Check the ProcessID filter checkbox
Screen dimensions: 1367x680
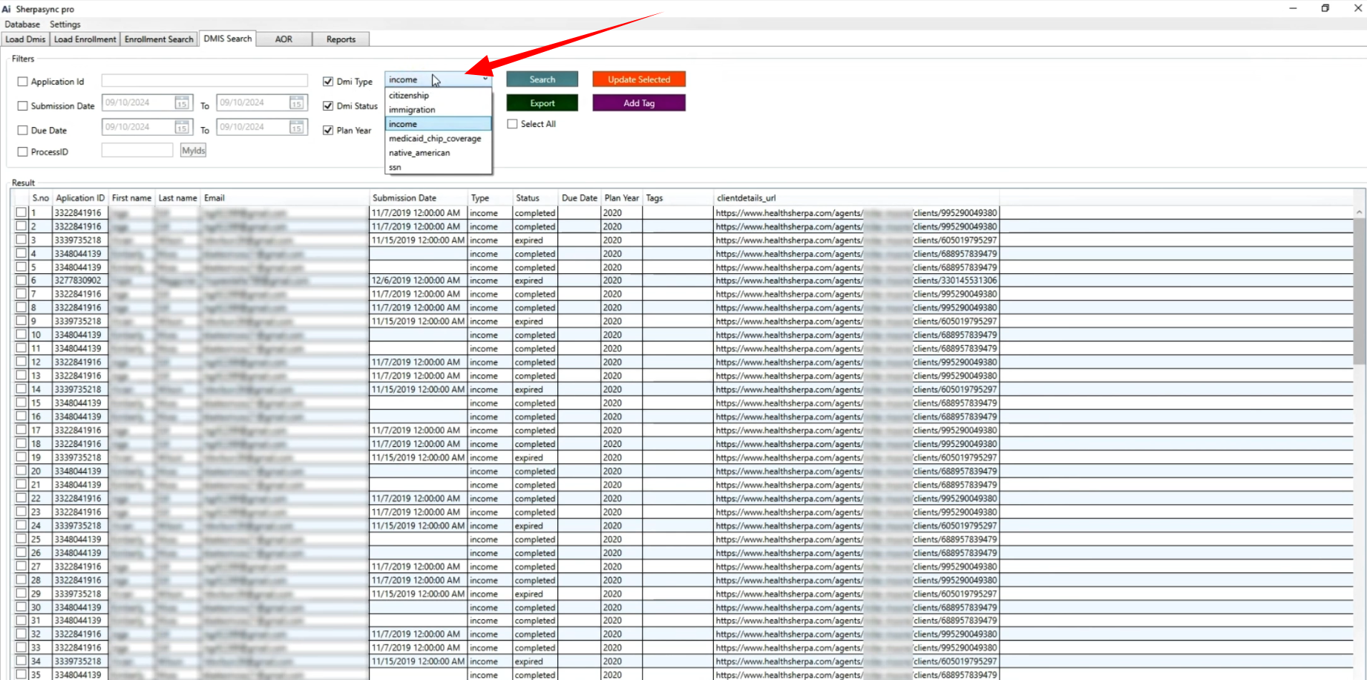tap(23, 151)
